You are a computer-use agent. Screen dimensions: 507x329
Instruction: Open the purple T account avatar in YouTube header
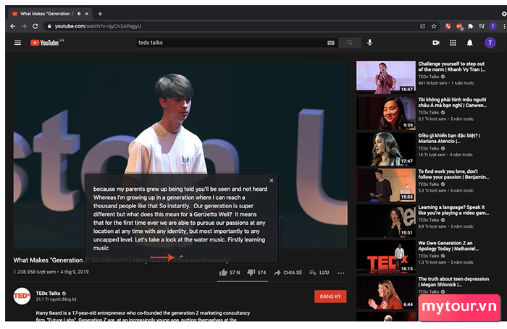tap(490, 43)
